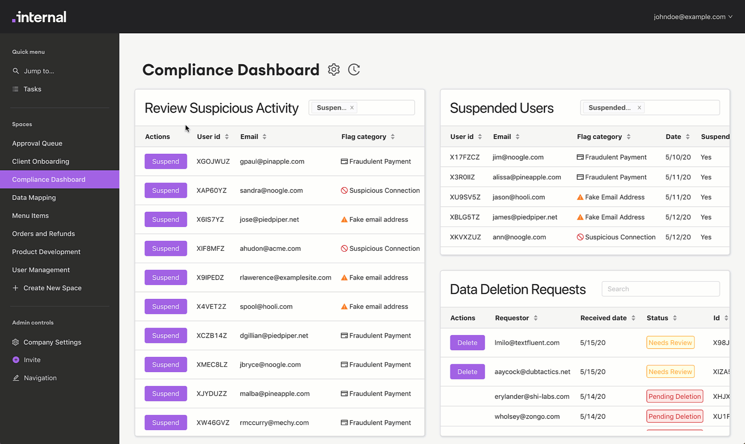
Task: Remove the Suspended filter chip in Review Suspicious Activity
Action: point(352,107)
